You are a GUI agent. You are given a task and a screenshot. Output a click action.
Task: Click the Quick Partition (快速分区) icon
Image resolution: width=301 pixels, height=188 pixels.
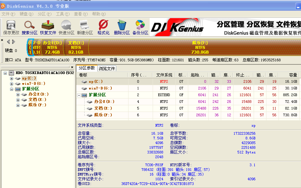[x=66, y=27]
